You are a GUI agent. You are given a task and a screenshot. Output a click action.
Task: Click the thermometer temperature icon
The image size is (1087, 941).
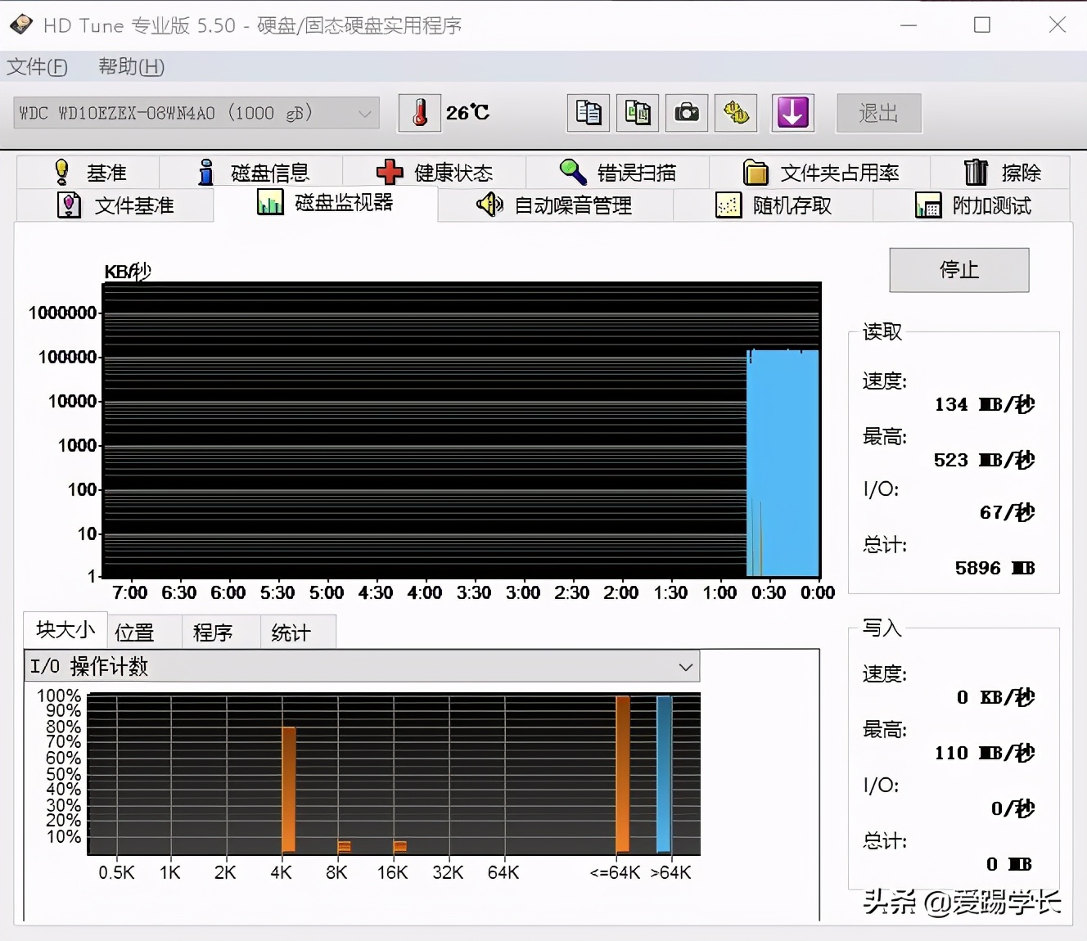point(420,113)
